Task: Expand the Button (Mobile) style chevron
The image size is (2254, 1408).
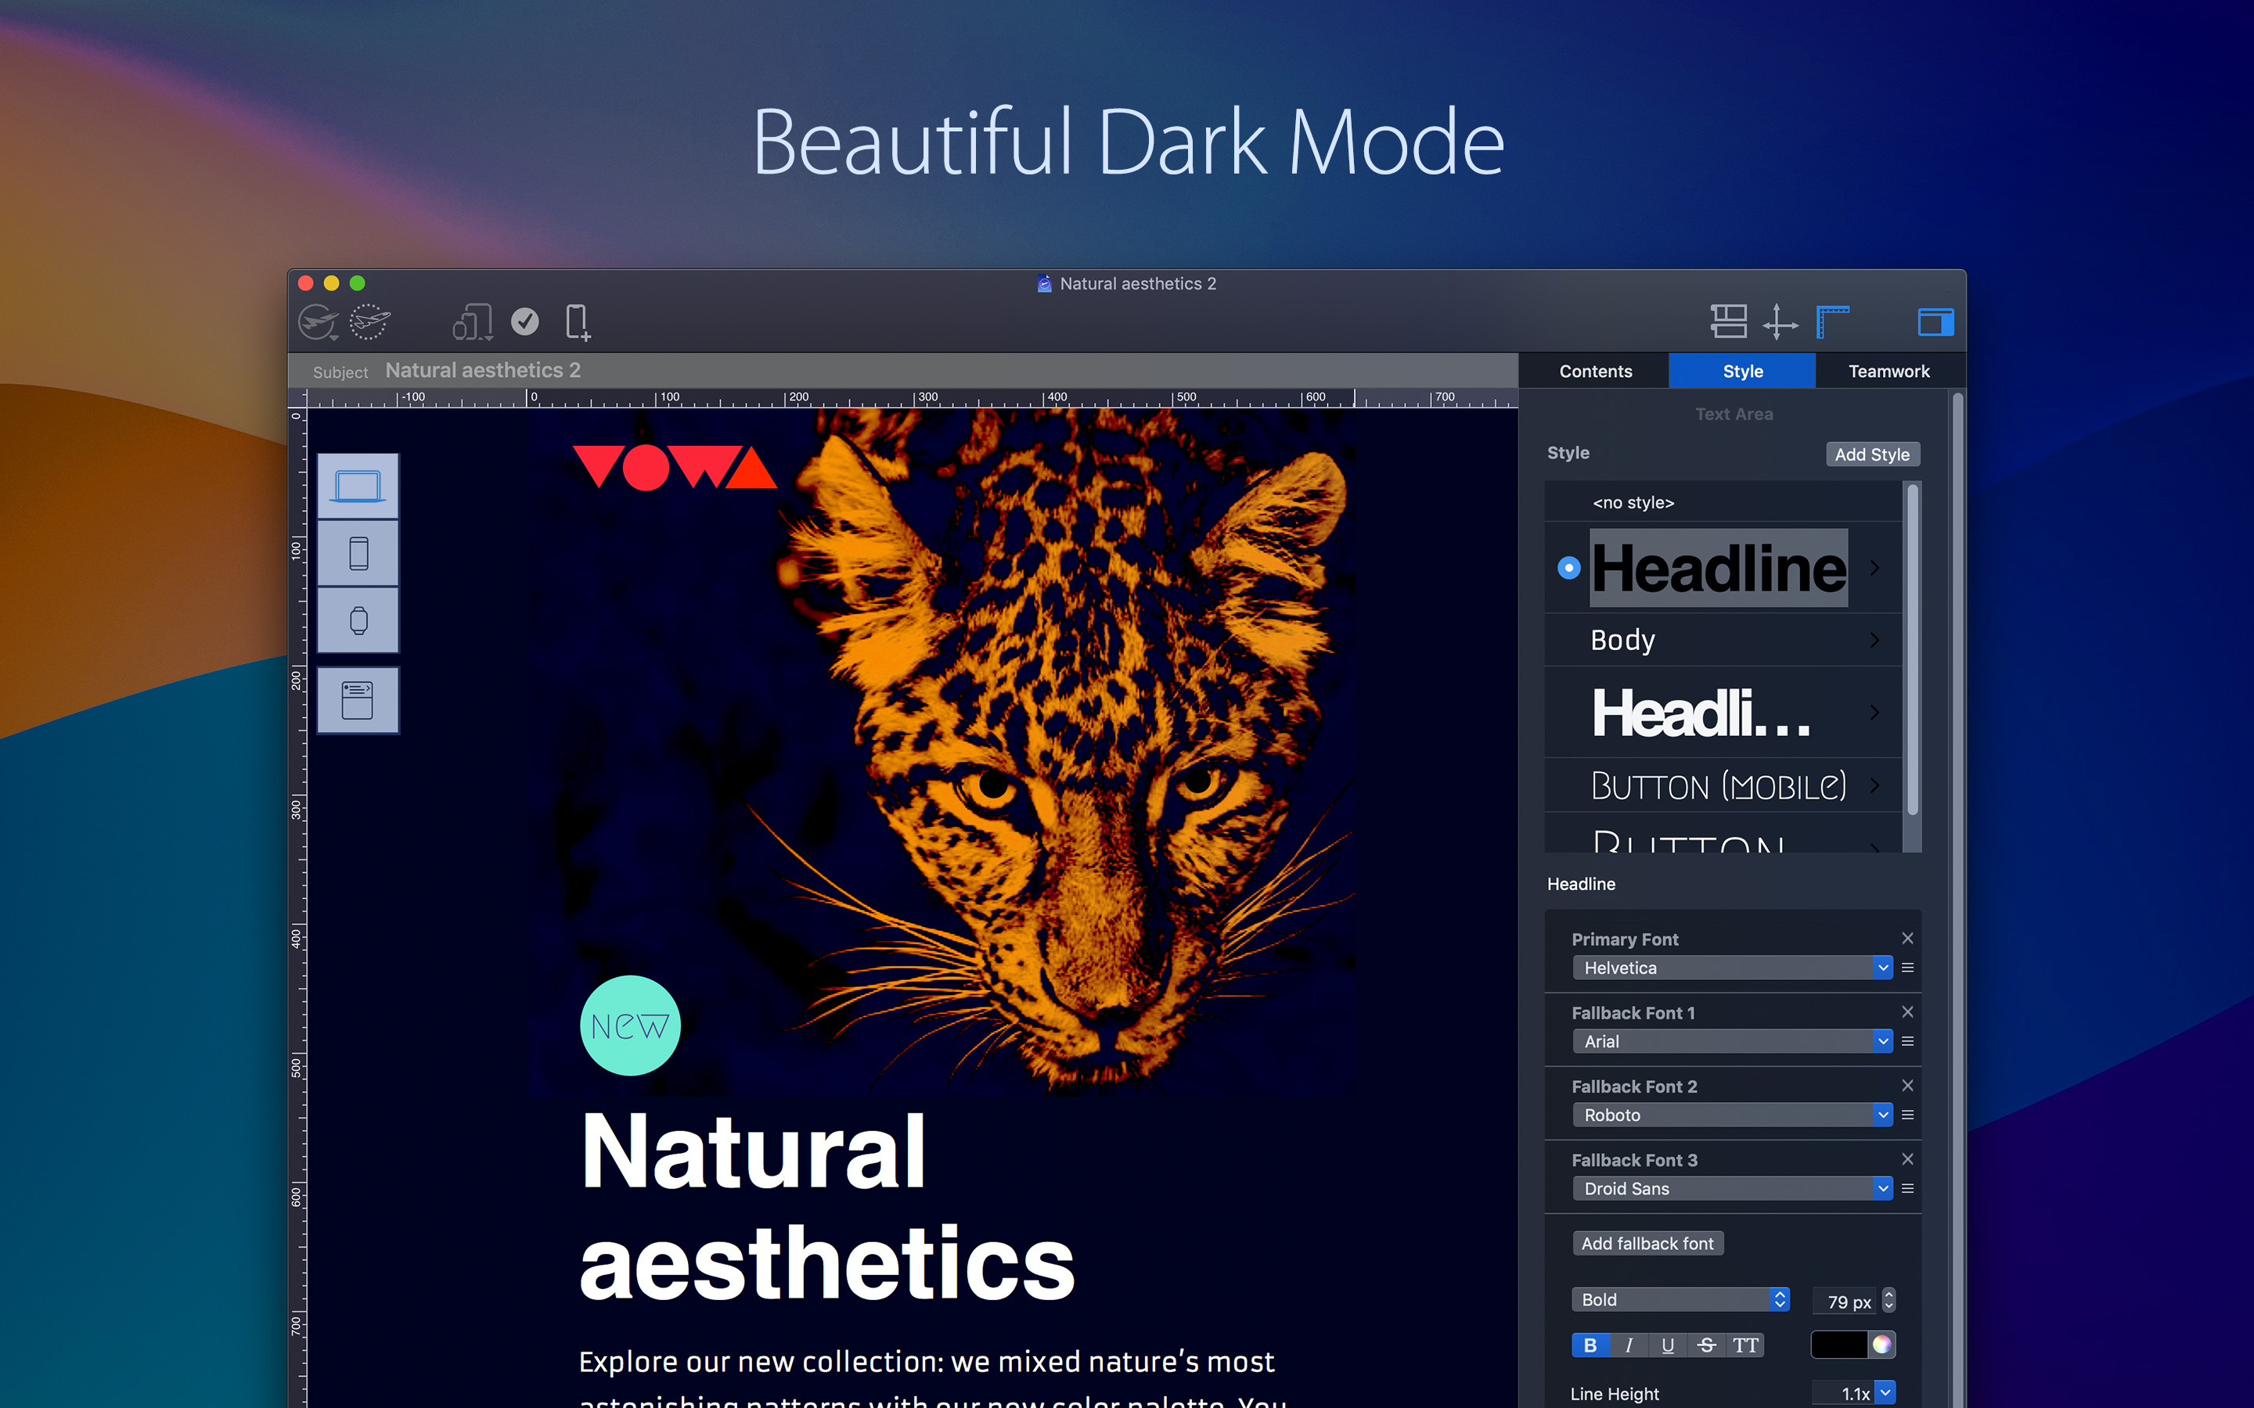Action: tap(1875, 785)
